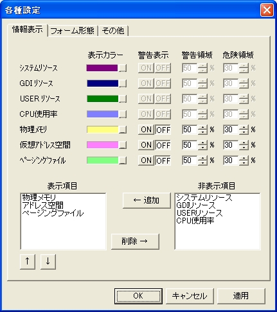The width and height of the screenshot is (277, 312).
Task: Switch to the その他 tab
Action: [x=113, y=31]
